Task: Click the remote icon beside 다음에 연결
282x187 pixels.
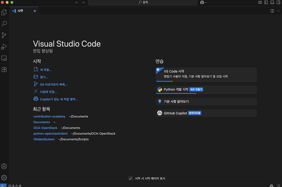Action: pyautogui.click(x=36, y=91)
